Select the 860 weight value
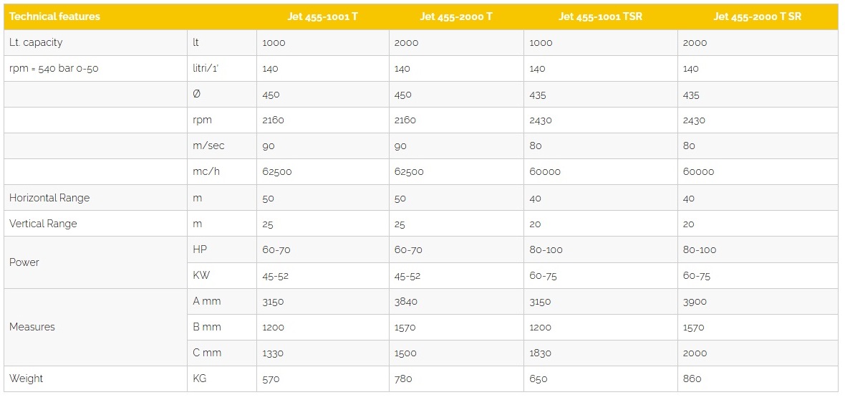Viewport: 845px width, 400px height. (x=692, y=379)
